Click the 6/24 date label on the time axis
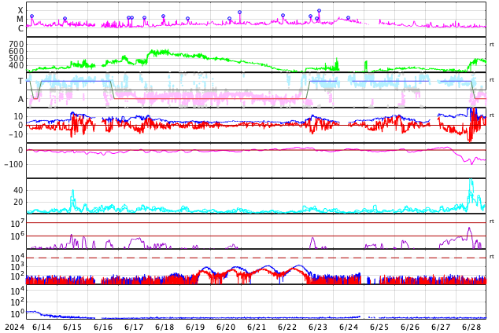The width and height of the screenshot is (499, 333). pyautogui.click(x=349, y=328)
